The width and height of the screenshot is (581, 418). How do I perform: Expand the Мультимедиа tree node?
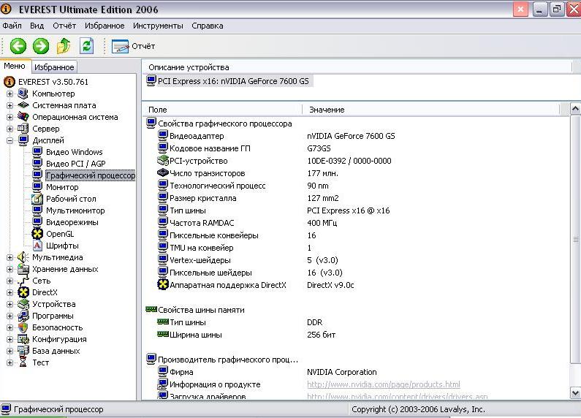coord(10,257)
